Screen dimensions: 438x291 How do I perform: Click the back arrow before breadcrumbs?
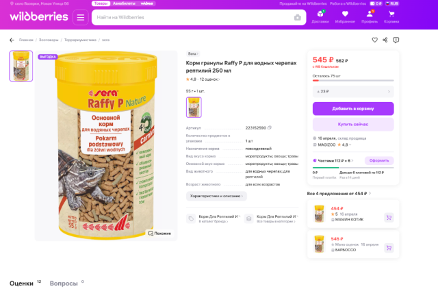tap(12, 40)
